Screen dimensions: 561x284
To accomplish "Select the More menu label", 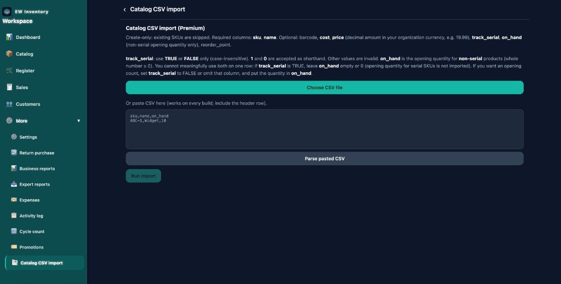I will coord(21,121).
